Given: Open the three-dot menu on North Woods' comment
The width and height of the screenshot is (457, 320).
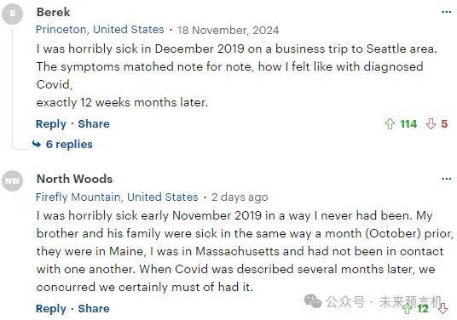Looking at the screenshot, I should 446,179.
